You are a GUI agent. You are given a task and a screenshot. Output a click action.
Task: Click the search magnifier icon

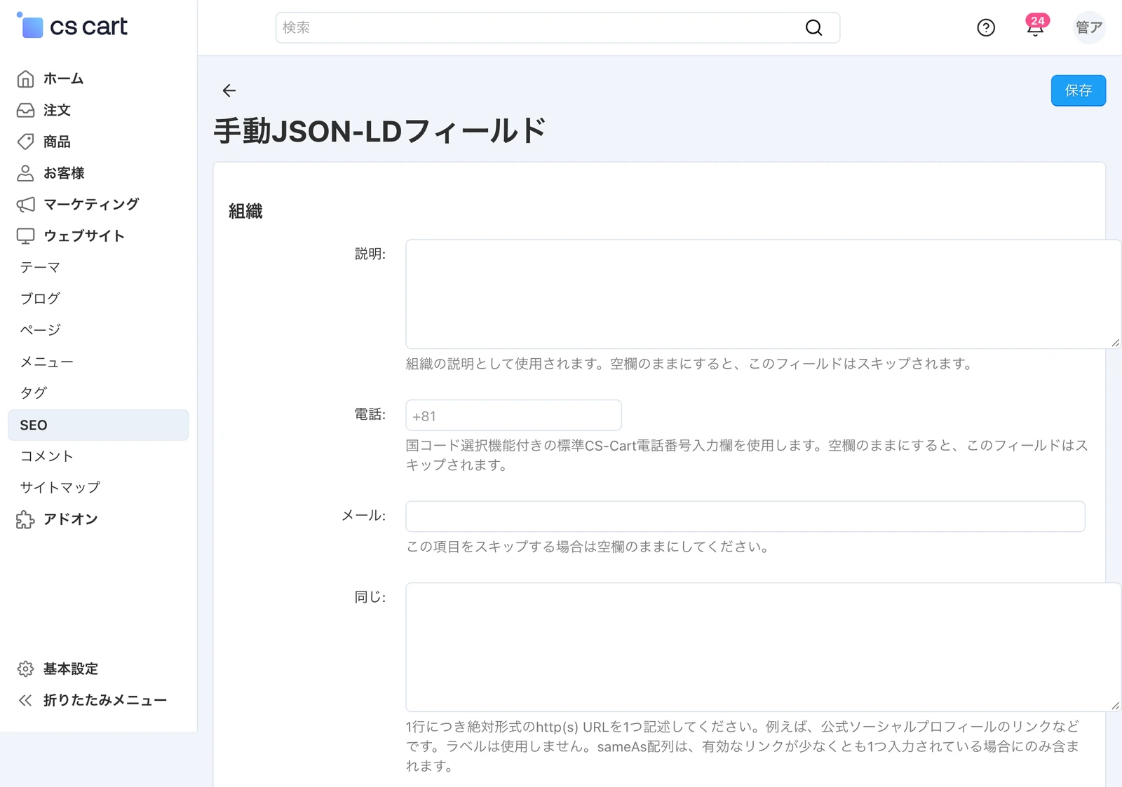click(813, 27)
